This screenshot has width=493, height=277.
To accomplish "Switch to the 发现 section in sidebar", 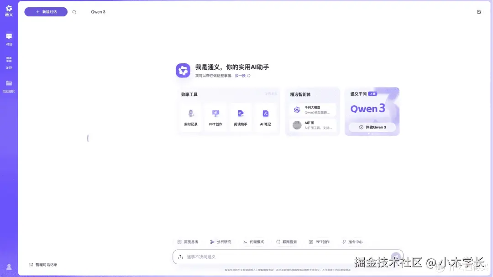I will (9, 62).
